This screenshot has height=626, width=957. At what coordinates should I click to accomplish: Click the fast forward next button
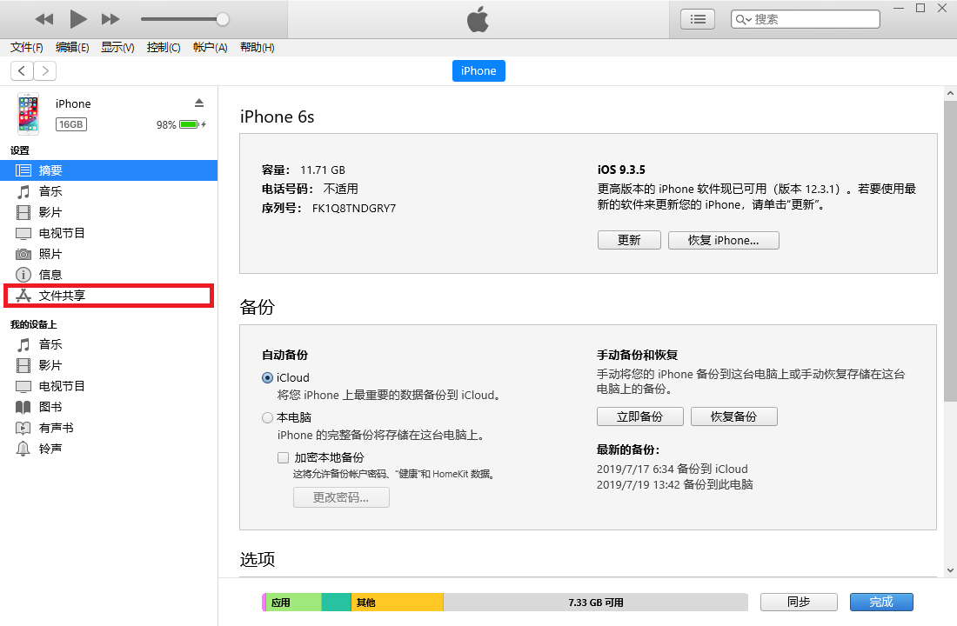(x=110, y=19)
